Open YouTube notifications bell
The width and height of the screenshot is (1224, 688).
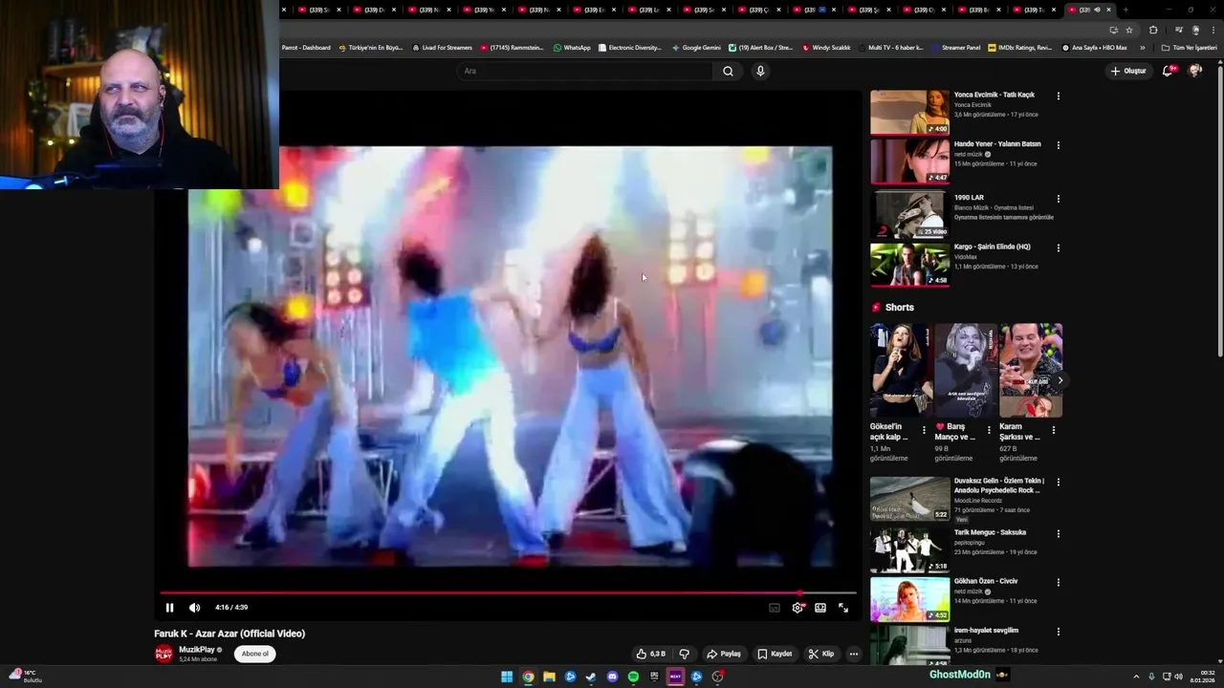click(1168, 71)
